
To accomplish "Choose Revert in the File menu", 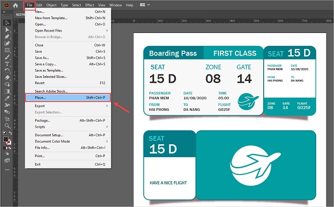I will tap(68, 83).
